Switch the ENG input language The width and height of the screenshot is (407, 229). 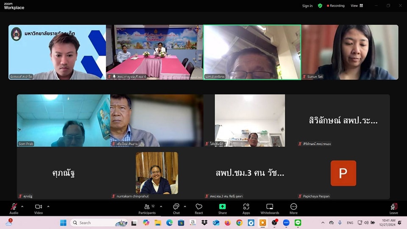tap(350, 223)
